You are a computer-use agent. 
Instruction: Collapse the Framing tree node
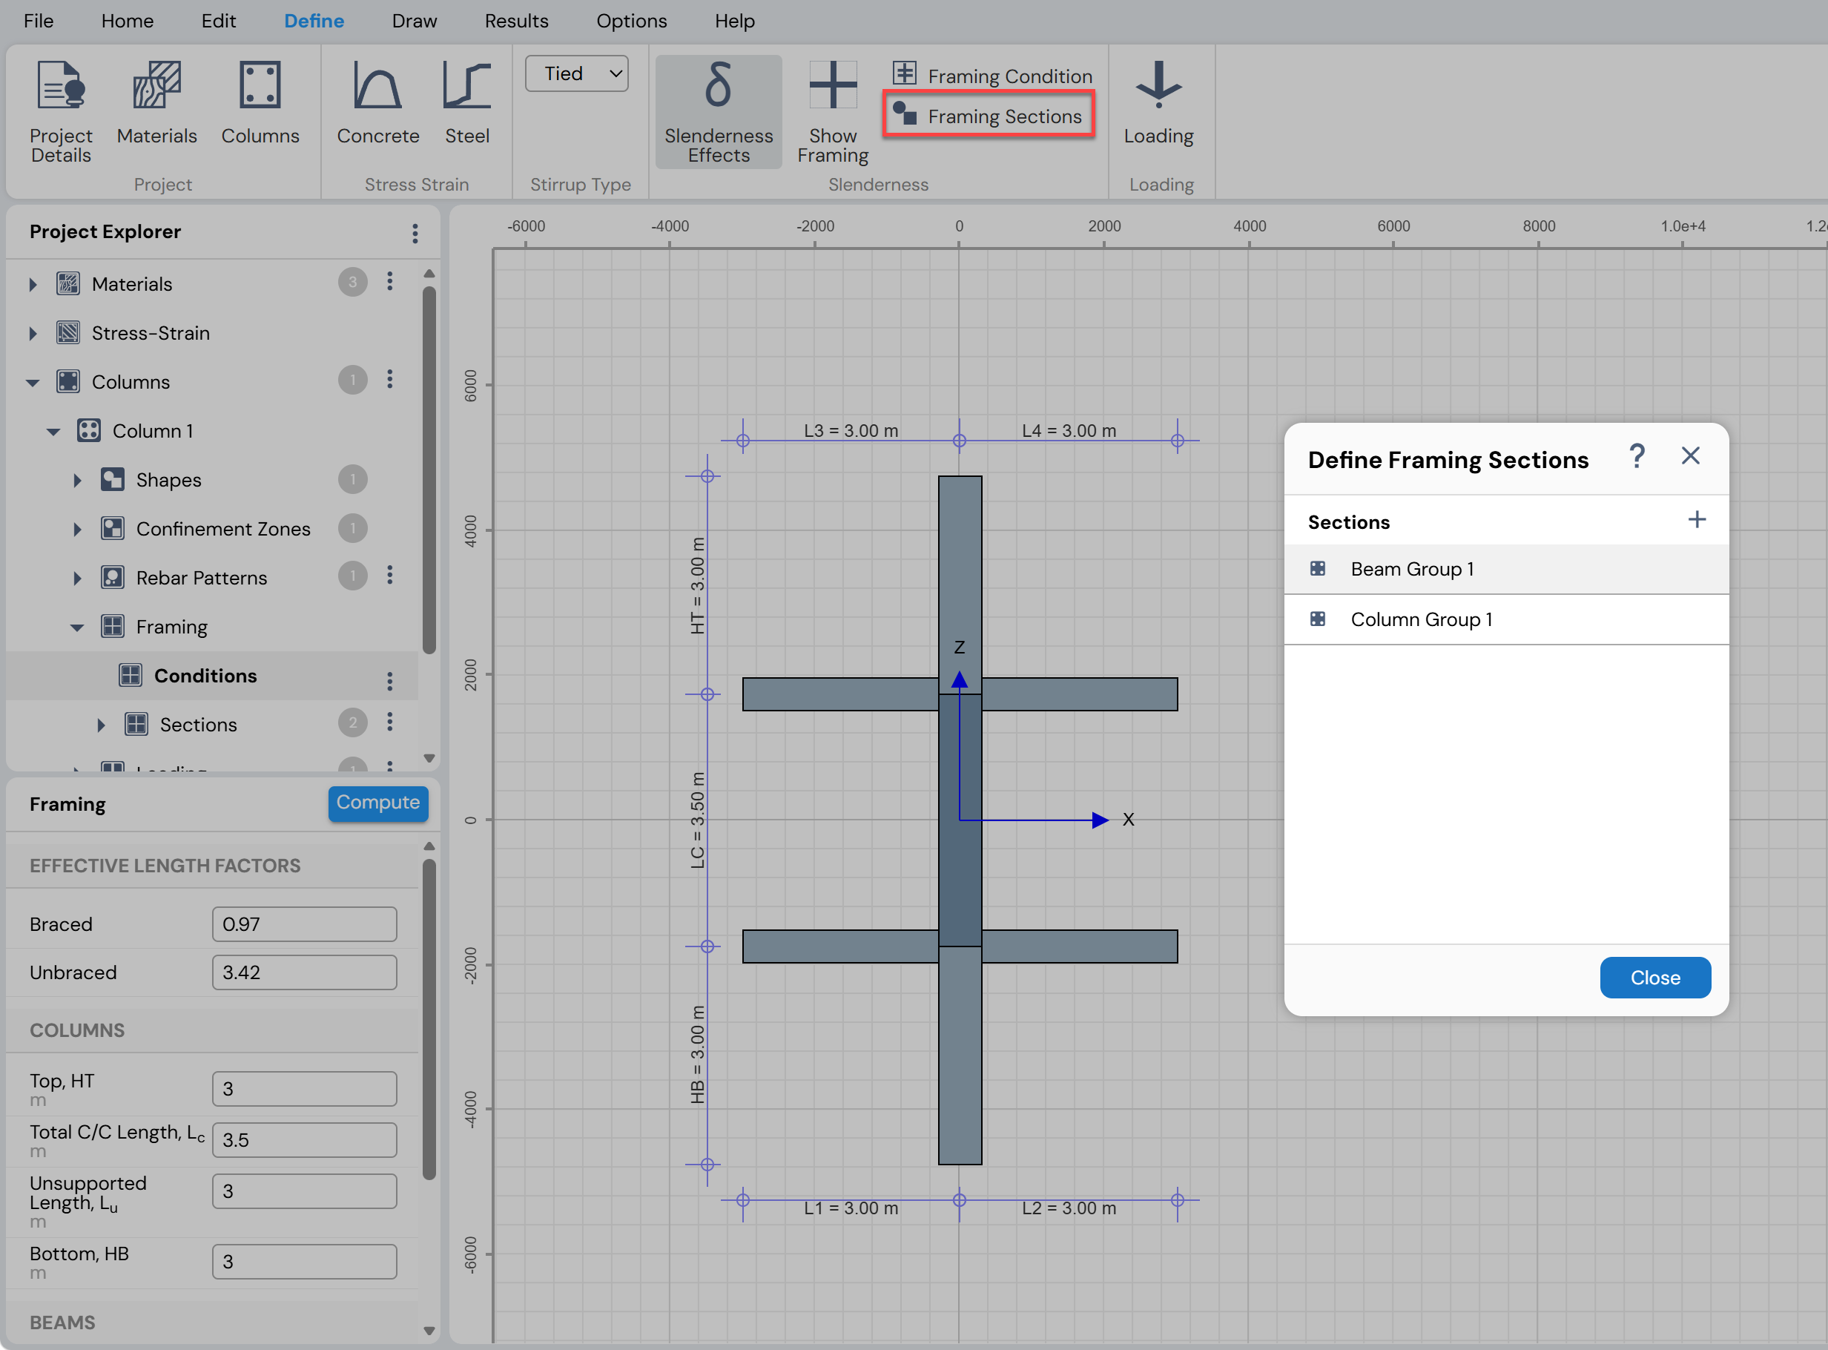click(77, 628)
